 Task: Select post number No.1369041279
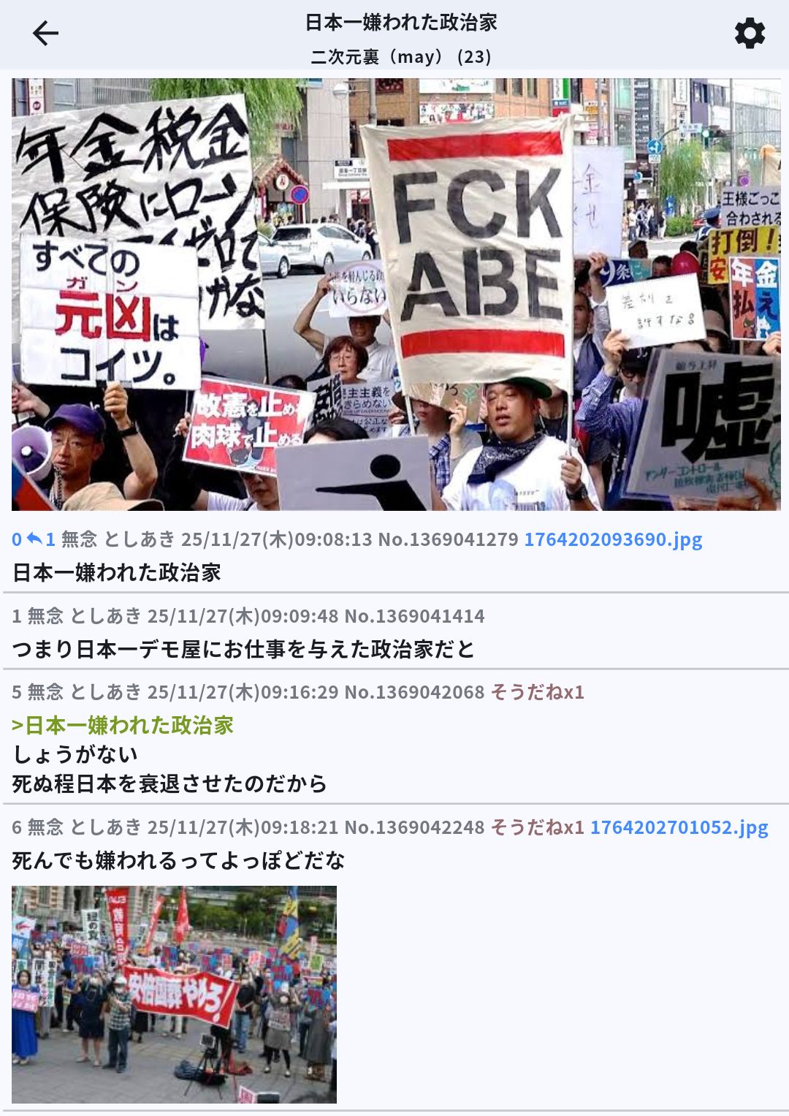pos(448,539)
